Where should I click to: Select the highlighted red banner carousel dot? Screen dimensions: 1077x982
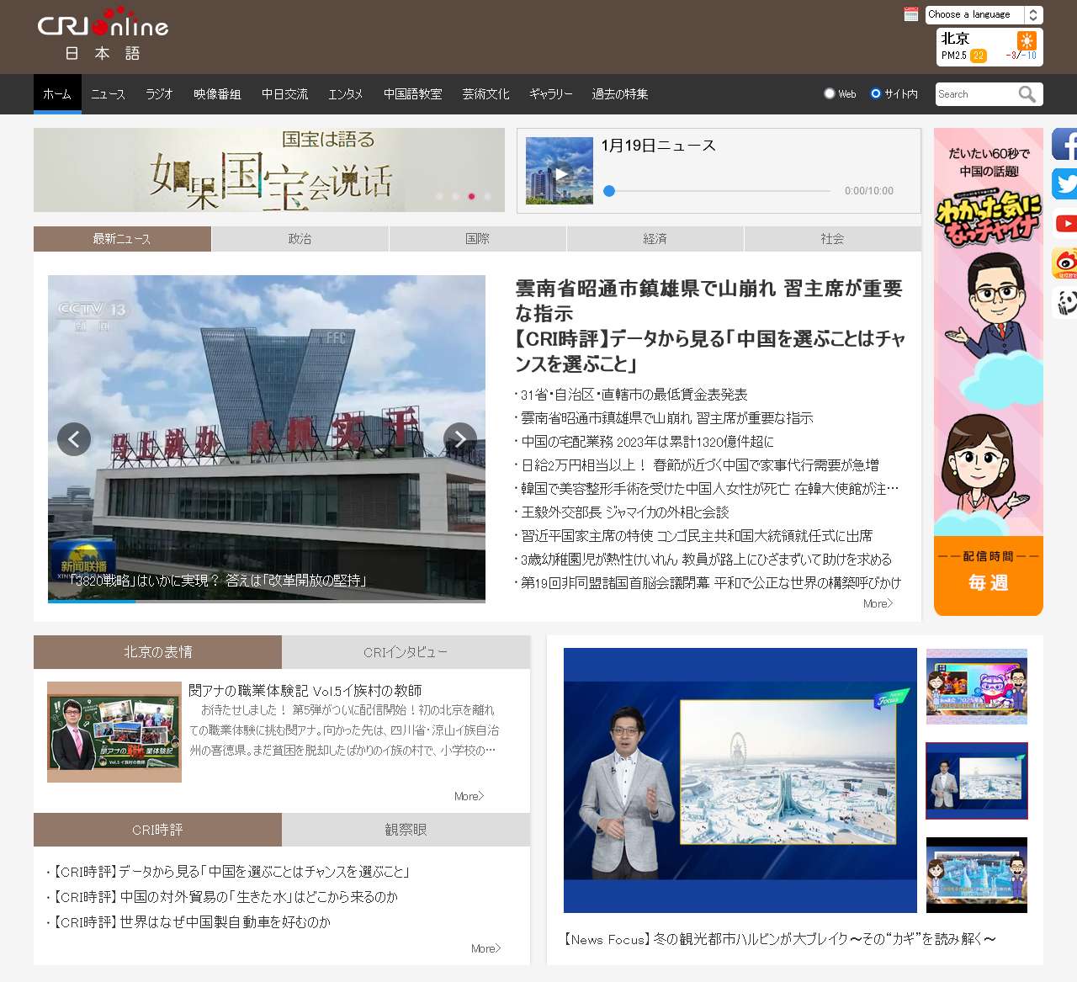[x=471, y=196]
